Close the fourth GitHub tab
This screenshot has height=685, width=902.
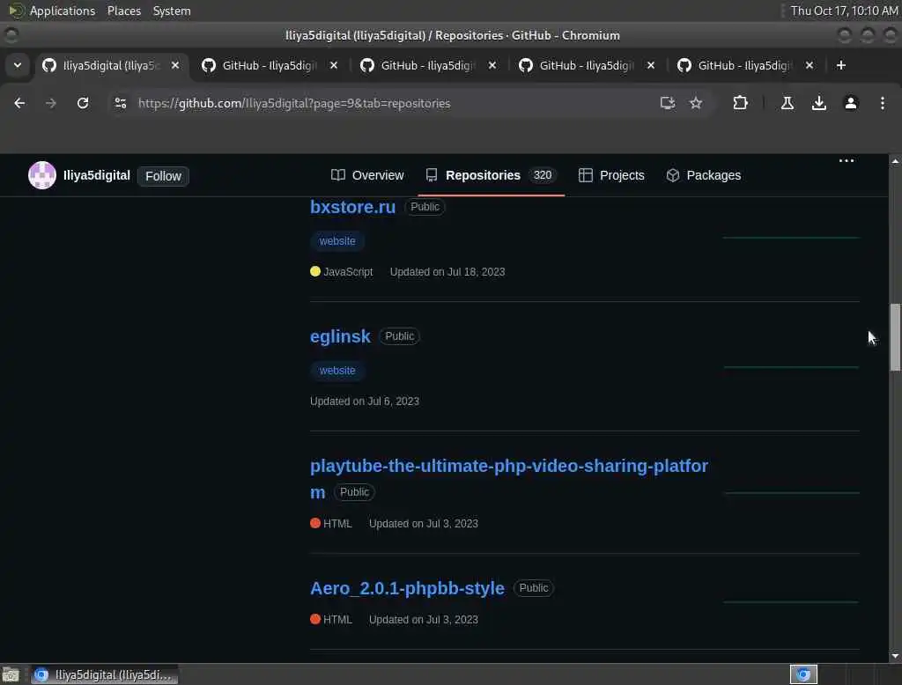(651, 65)
